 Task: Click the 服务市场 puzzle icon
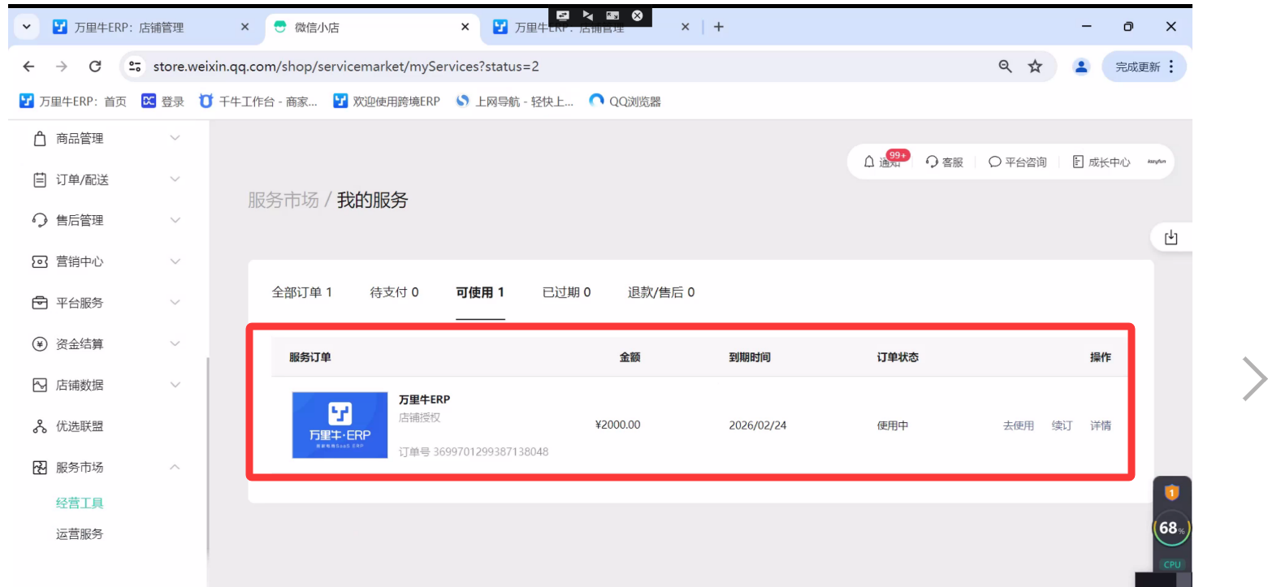pyautogui.click(x=40, y=468)
